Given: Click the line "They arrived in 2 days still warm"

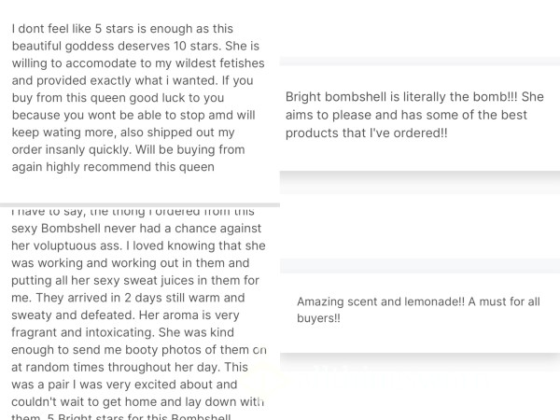Looking at the screenshot, I should (128, 298).
